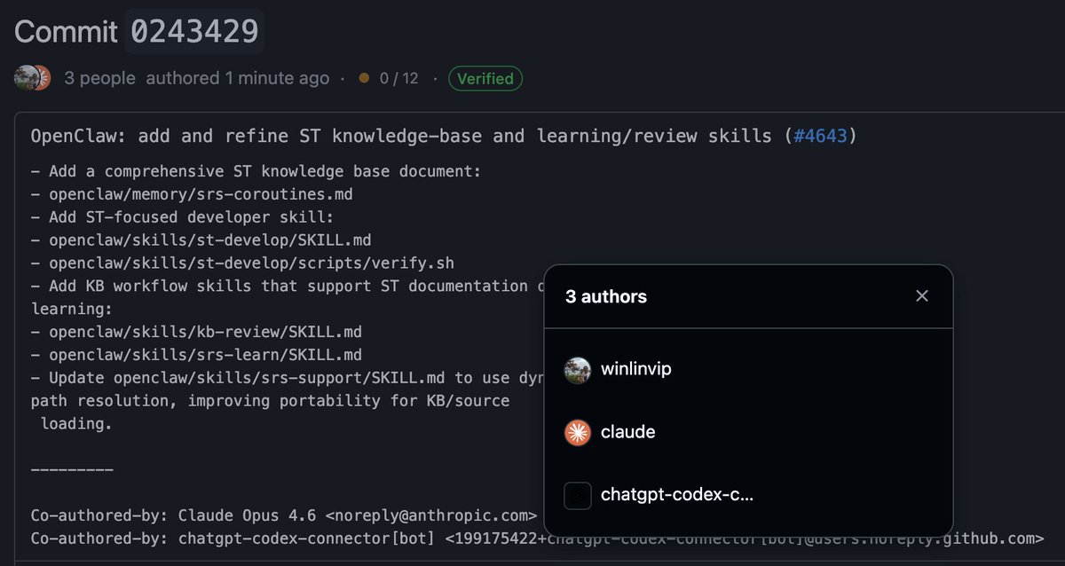
Task: Close the 3 authors popup
Action: pyautogui.click(x=922, y=296)
